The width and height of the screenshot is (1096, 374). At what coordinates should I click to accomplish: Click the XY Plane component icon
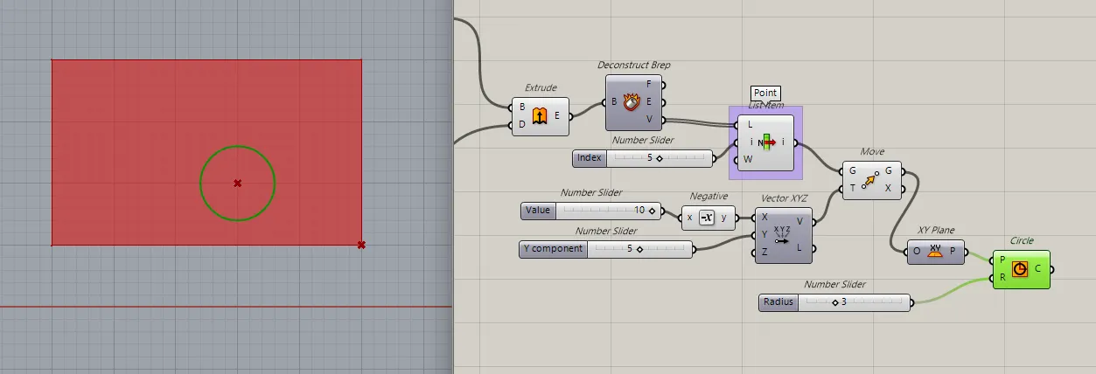935,252
